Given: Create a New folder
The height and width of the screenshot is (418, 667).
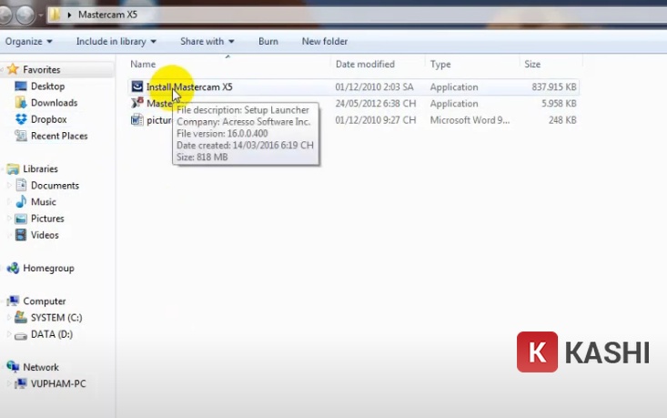Looking at the screenshot, I should [324, 42].
